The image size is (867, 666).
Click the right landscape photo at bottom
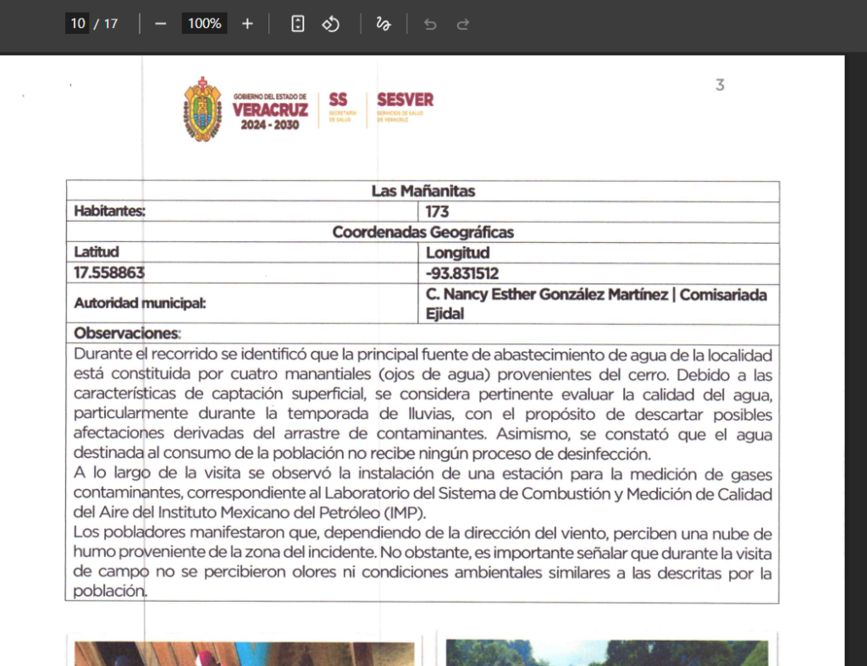point(606,652)
